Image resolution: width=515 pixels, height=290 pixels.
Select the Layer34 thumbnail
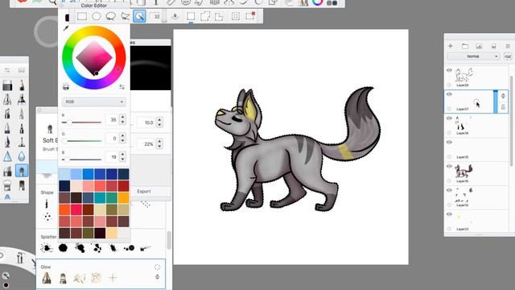pyautogui.click(x=463, y=123)
